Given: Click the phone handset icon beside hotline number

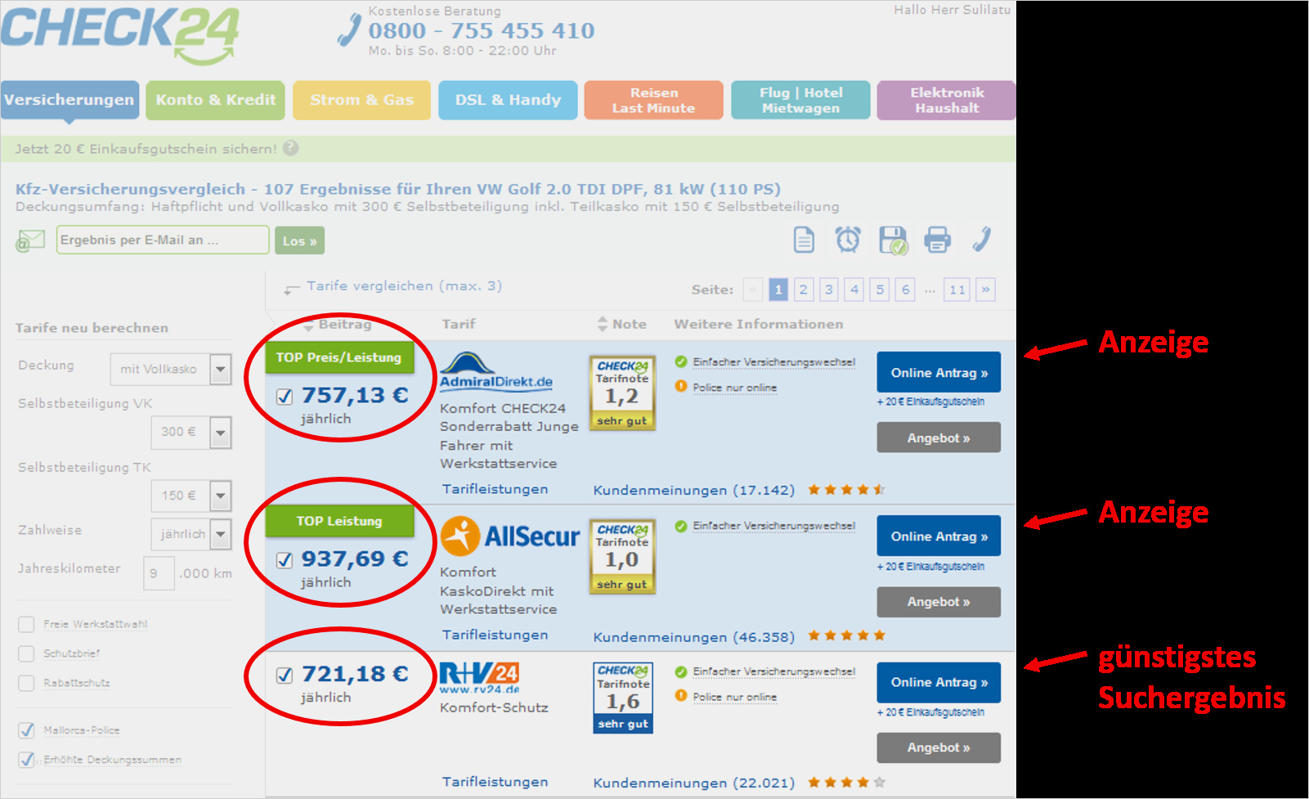Looking at the screenshot, I should (349, 30).
